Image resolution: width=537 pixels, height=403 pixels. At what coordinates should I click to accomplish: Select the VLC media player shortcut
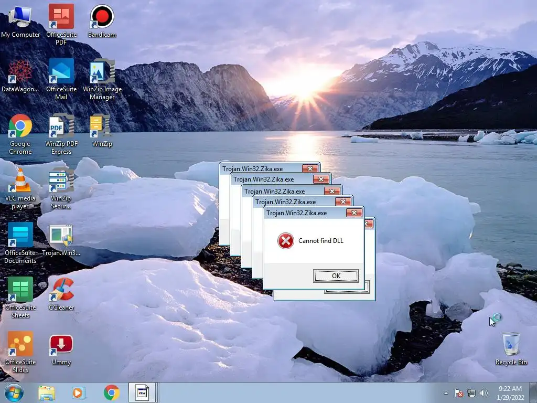(x=20, y=188)
